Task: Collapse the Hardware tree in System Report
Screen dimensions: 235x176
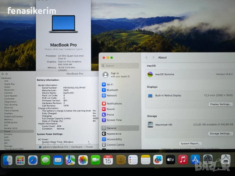Action: point(0,78)
